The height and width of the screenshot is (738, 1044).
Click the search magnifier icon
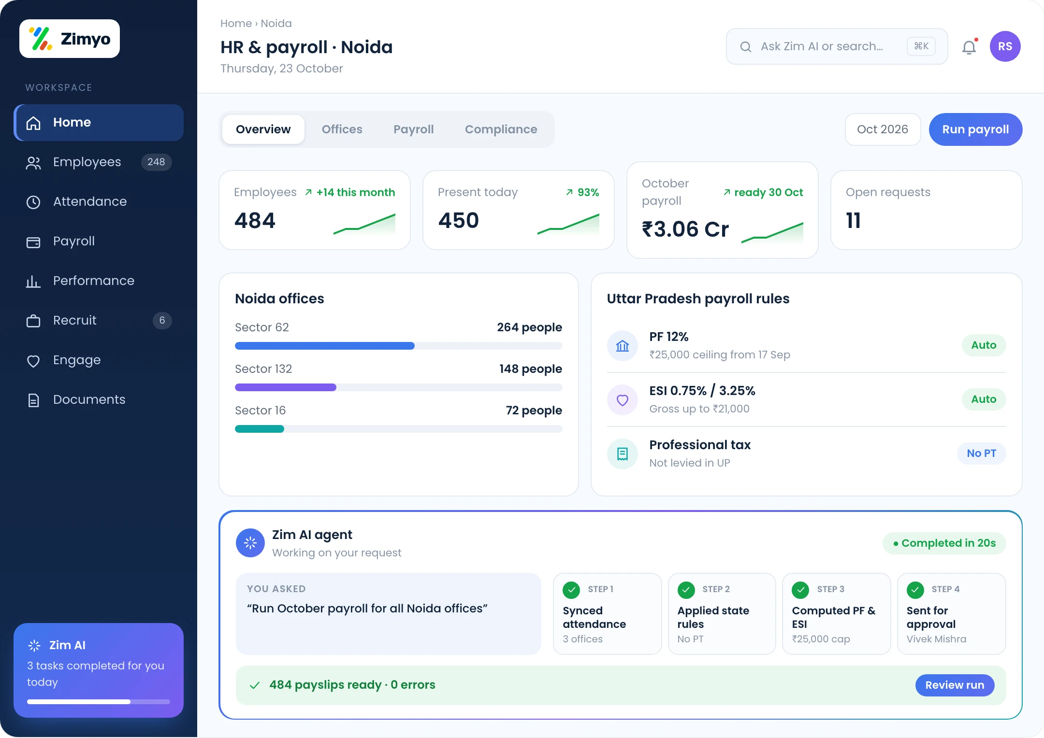coord(746,47)
